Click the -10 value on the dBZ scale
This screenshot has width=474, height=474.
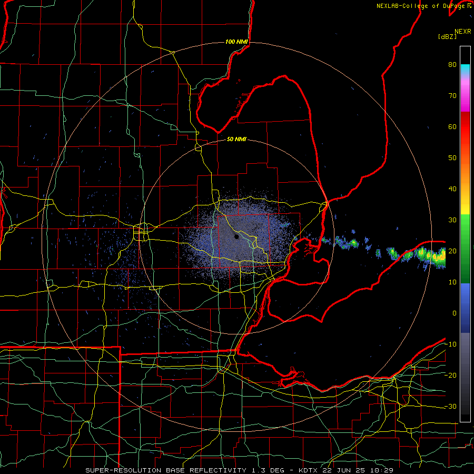coord(450,344)
